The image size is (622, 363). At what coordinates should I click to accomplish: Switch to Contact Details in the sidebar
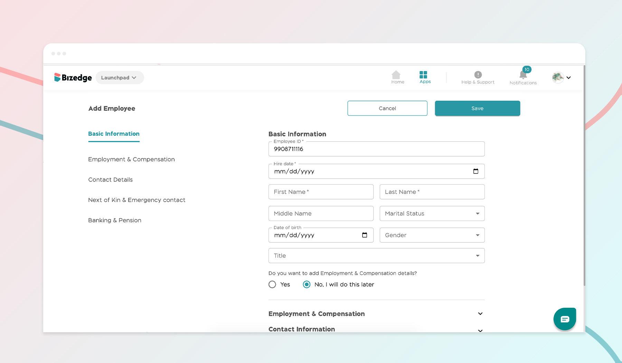click(110, 179)
